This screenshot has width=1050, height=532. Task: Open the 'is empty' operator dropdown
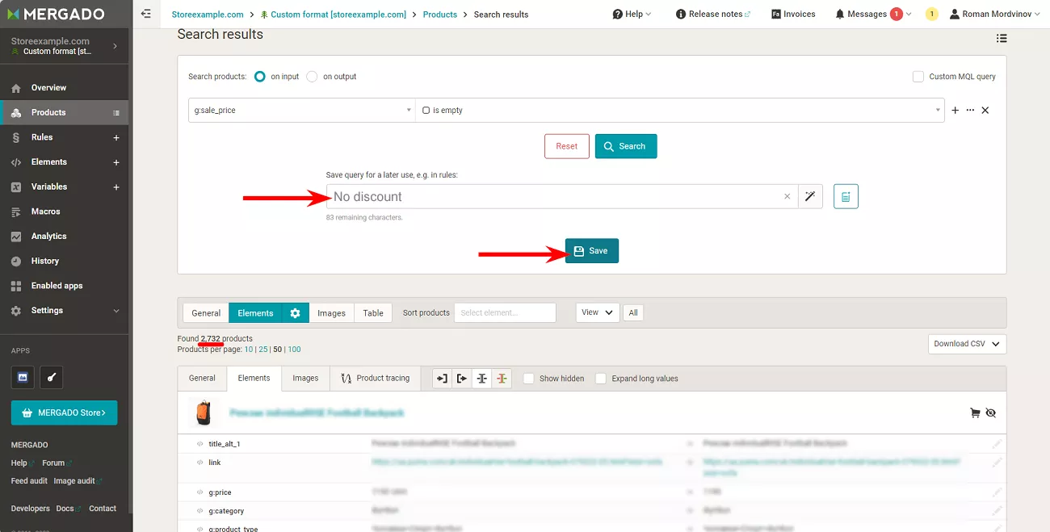[x=680, y=111]
